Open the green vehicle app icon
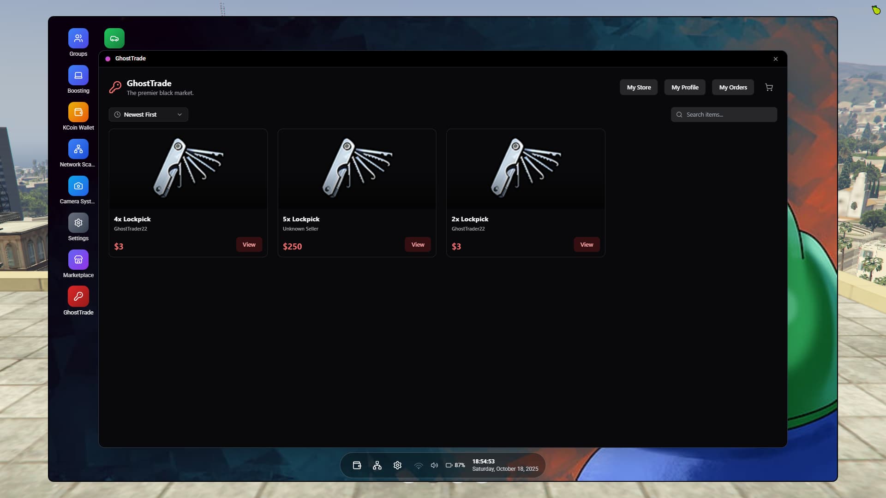 click(x=114, y=38)
